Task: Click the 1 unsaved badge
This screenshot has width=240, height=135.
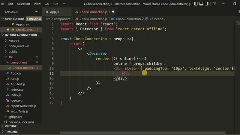Action: pyautogui.click(x=34, y=19)
